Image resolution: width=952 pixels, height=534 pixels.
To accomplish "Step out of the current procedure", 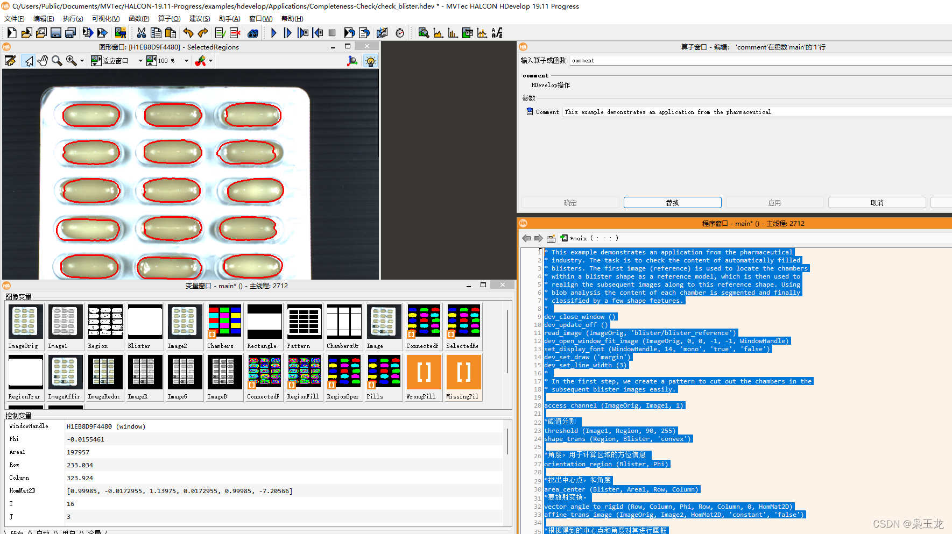I will tap(318, 33).
